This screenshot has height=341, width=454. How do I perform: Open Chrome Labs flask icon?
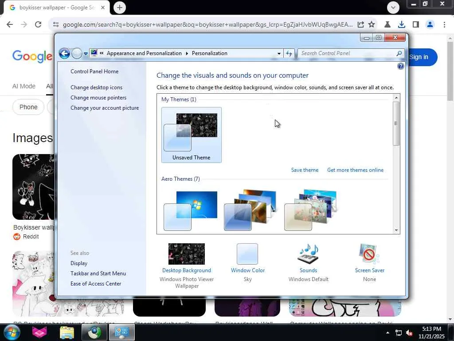tap(387, 24)
